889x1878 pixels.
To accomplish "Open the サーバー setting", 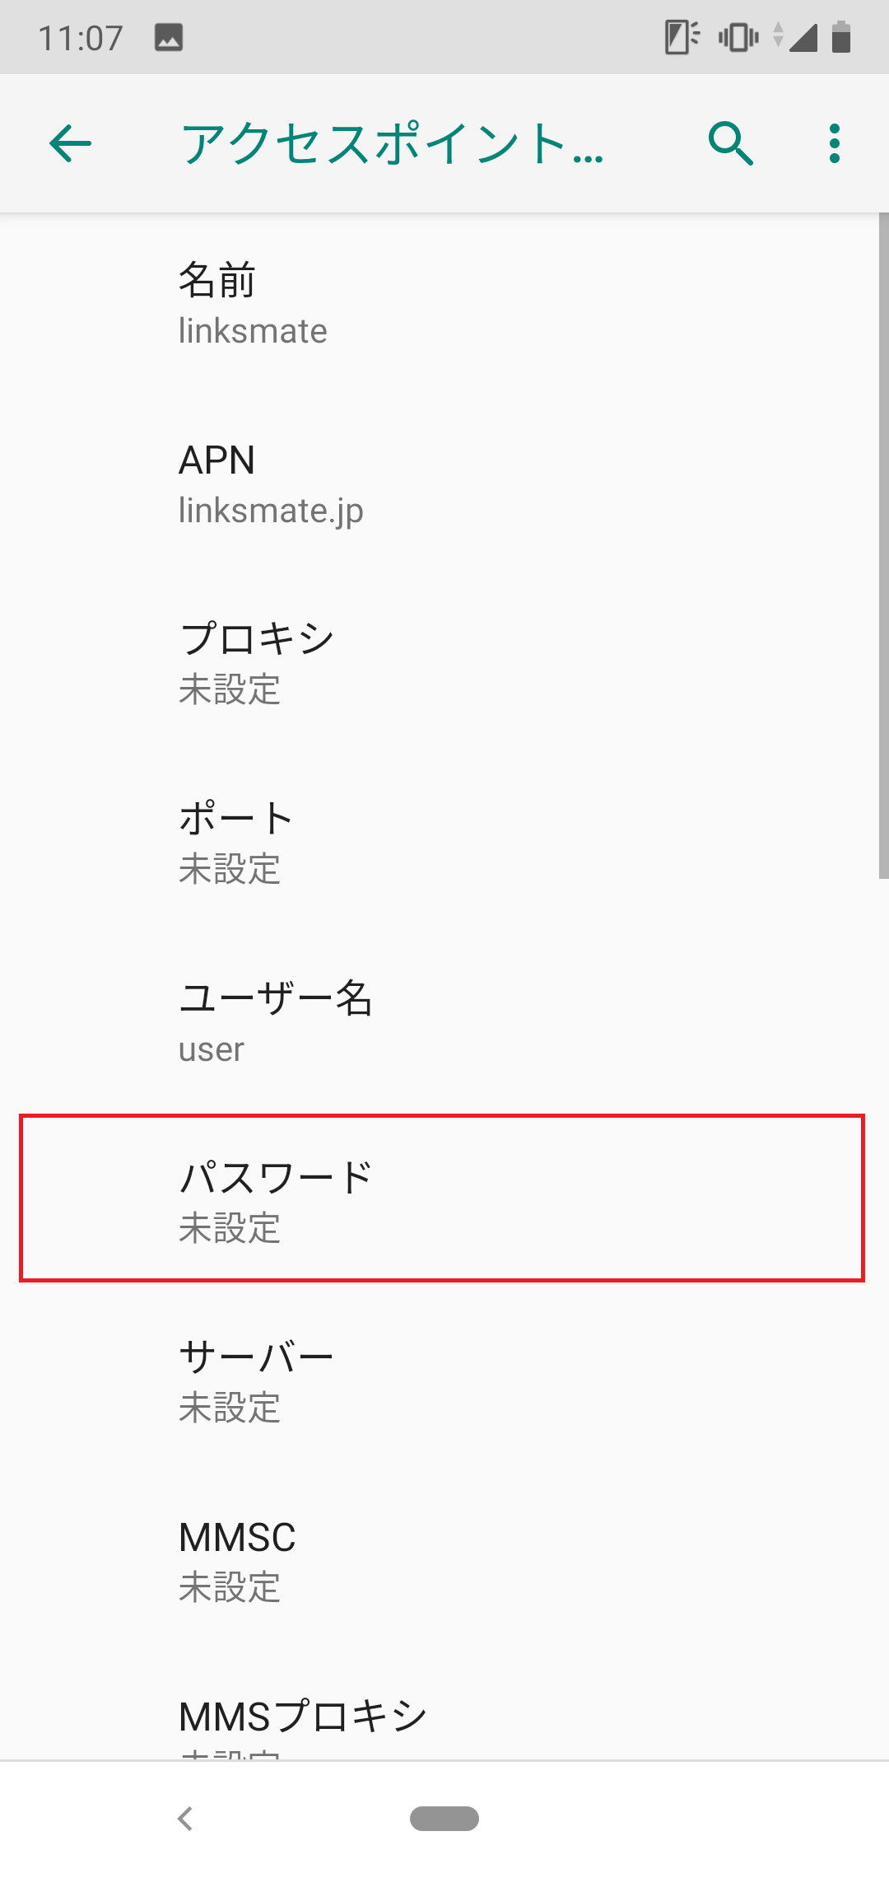I will pyautogui.click(x=444, y=1380).
